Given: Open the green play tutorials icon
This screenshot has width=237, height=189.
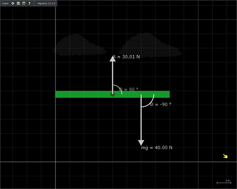Looking at the screenshot, I should point(18,3).
